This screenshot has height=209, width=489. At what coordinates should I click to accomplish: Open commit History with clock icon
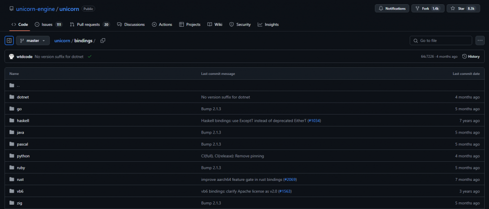coord(471,56)
